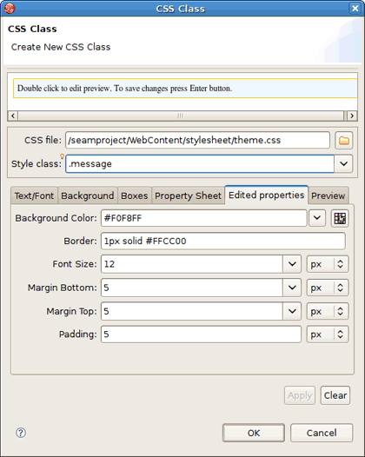The image size is (365, 457).
Task: Click the Cancel button
Action: pos(322,433)
